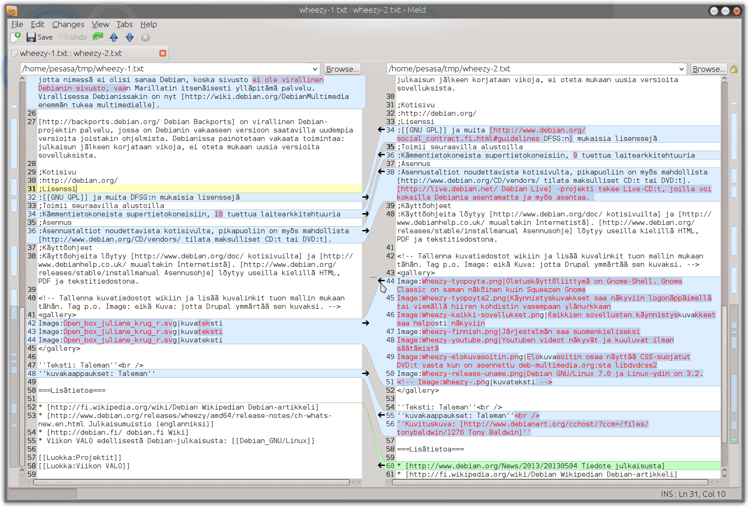
Task: Go to next change with down arrow
Action: [x=130, y=37]
